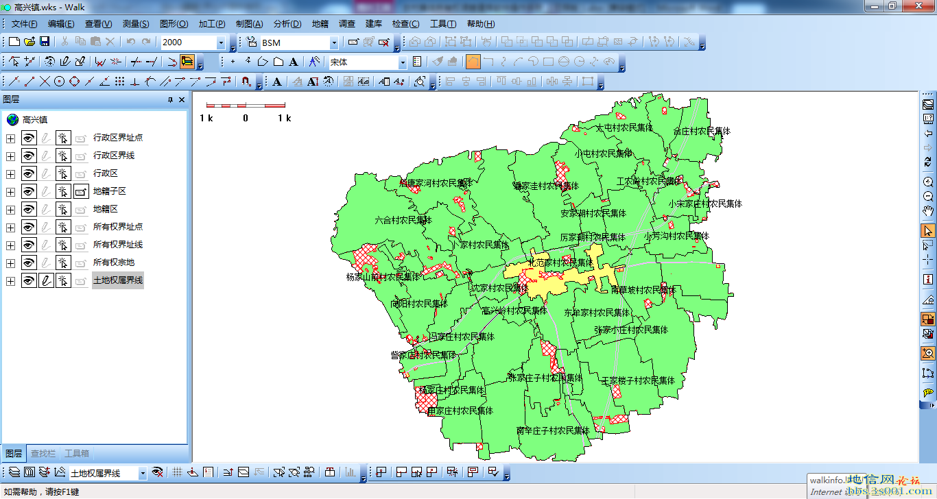The height and width of the screenshot is (499, 937).
Task: Click the highlighted layer edit icon
Action: click(187, 62)
